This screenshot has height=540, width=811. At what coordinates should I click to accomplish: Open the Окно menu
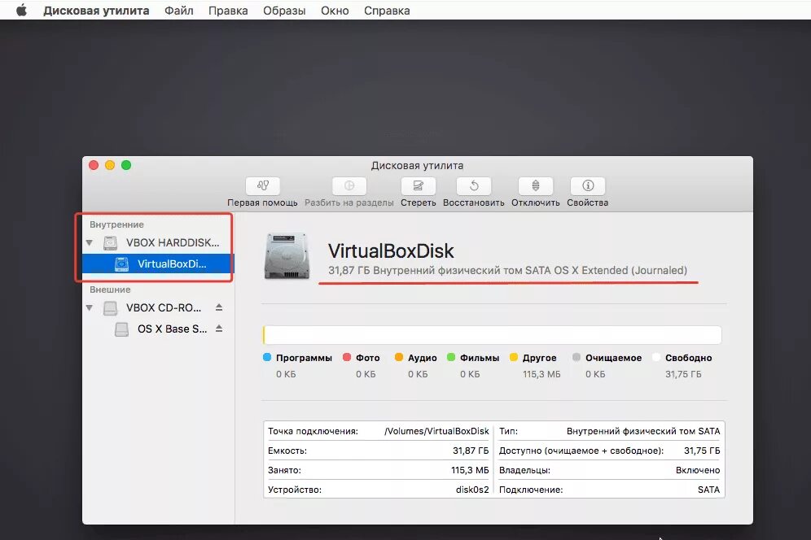click(335, 11)
